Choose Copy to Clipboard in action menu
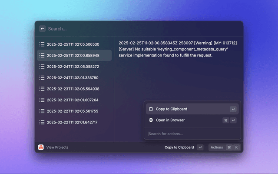Image resolution: width=278 pixels, height=174 pixels. tap(172, 109)
